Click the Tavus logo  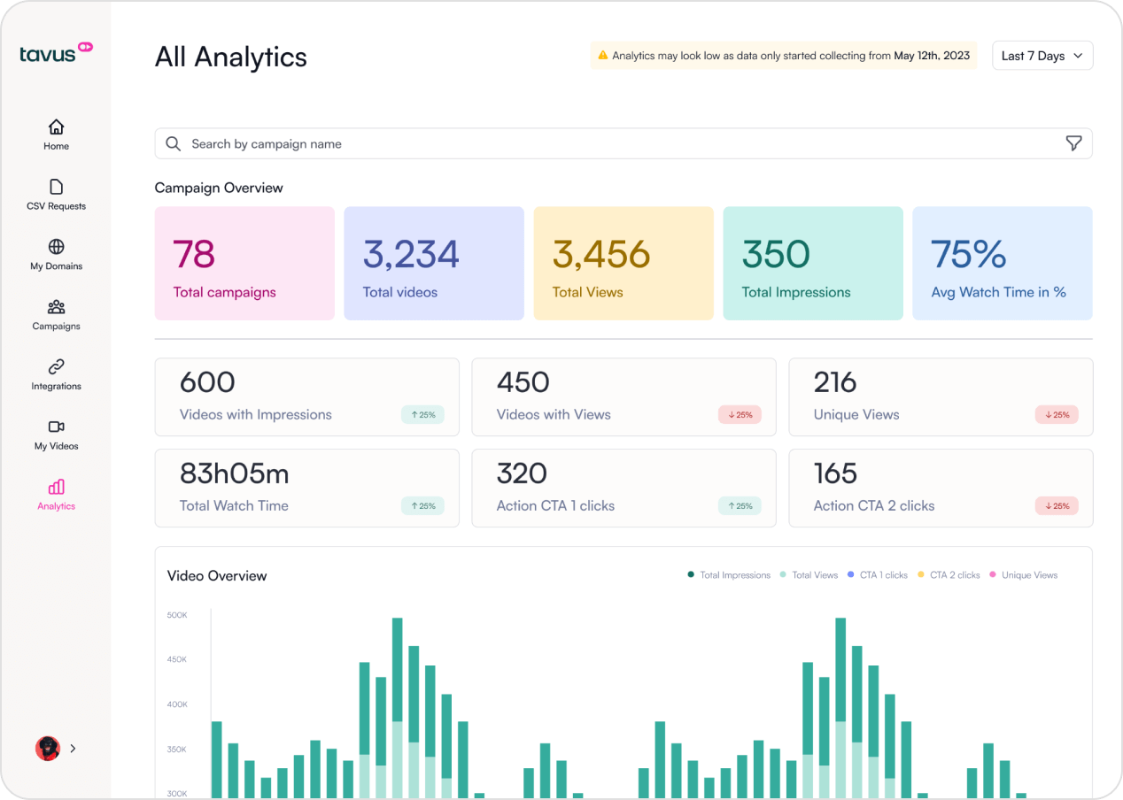[56, 53]
